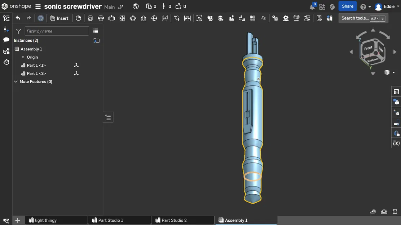Viewport: 401px width, 225px height.
Task: Click the undo arrow in the toolbar
Action: click(18, 18)
